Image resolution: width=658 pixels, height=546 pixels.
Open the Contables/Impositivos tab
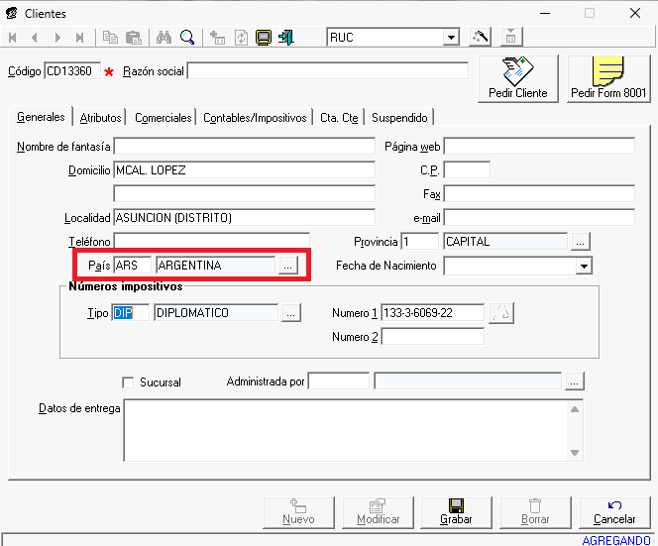(255, 117)
